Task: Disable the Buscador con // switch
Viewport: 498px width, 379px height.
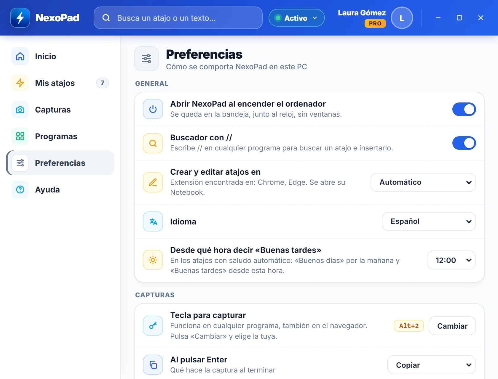Action: 464,143
